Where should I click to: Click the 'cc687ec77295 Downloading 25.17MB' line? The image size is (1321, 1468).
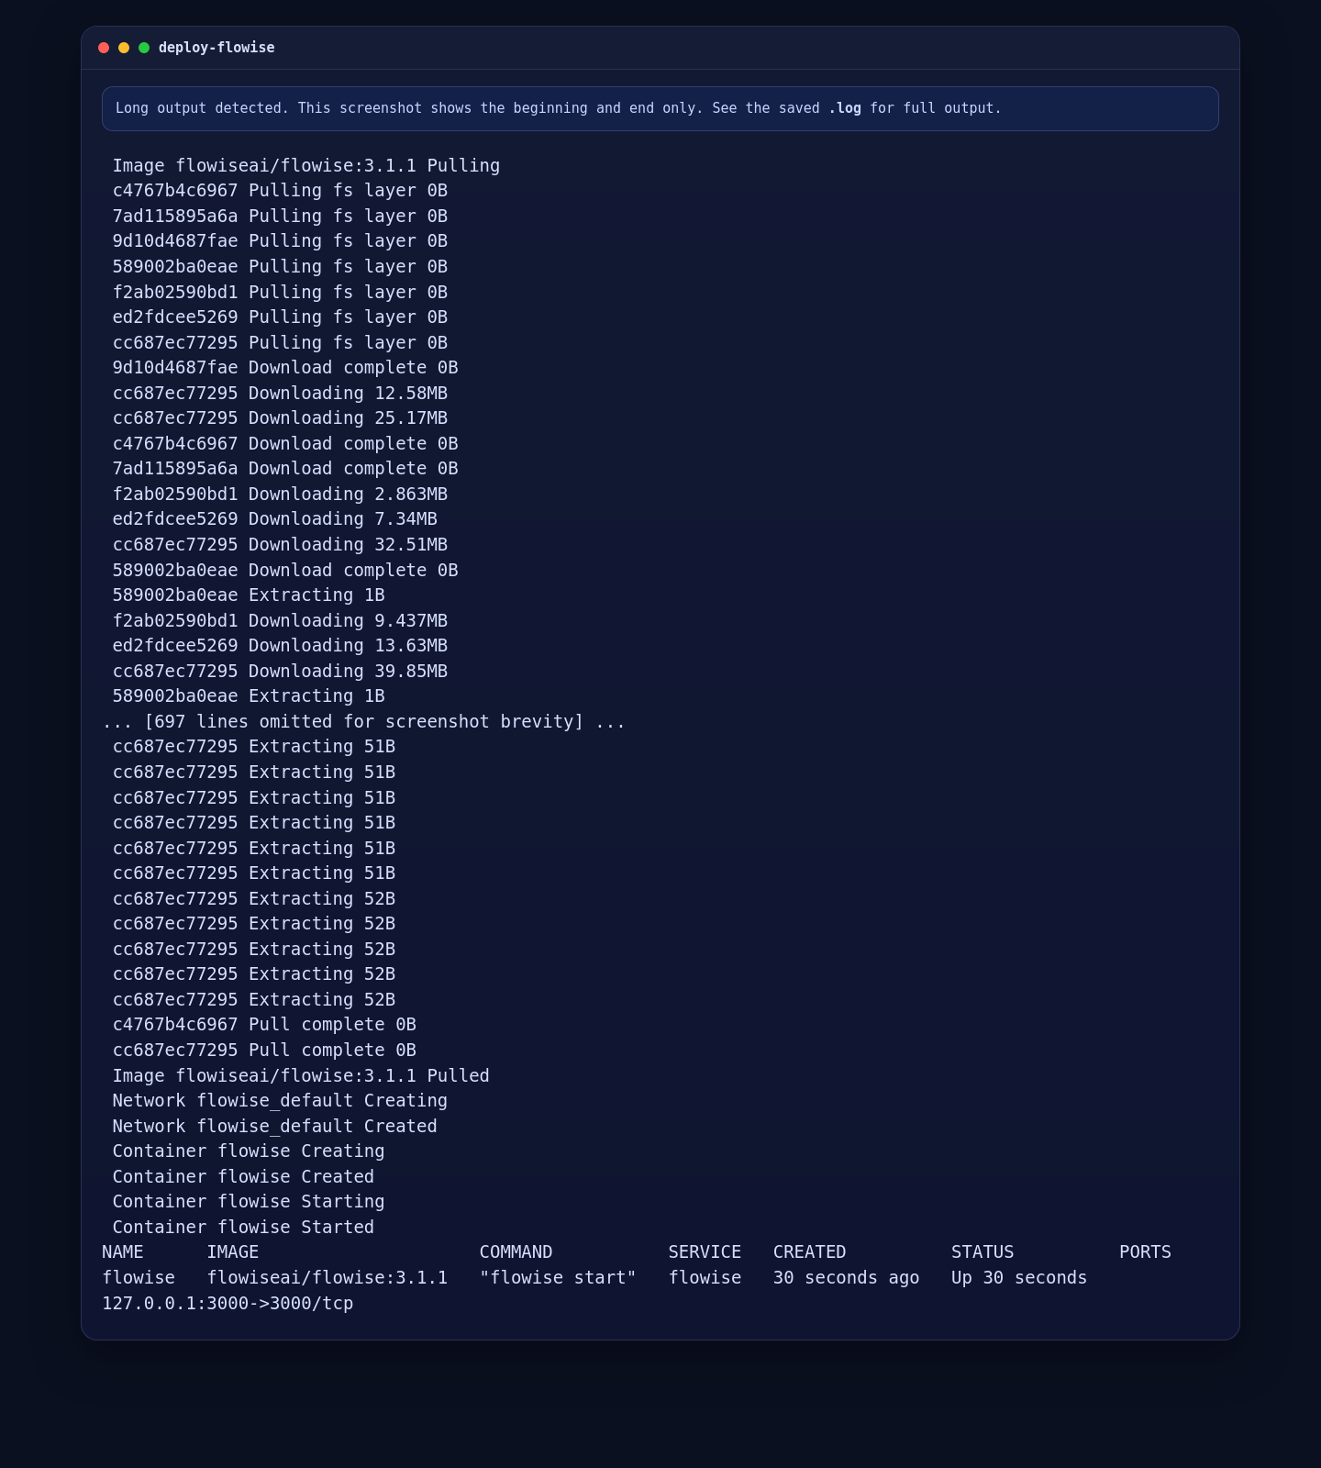(280, 418)
